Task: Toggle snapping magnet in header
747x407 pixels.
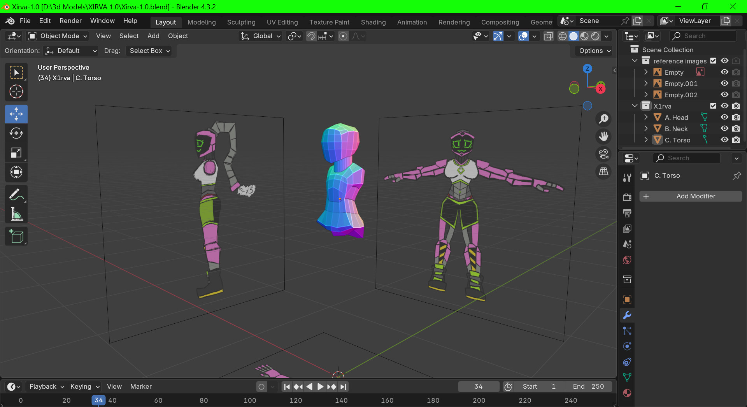Action: pyautogui.click(x=311, y=36)
